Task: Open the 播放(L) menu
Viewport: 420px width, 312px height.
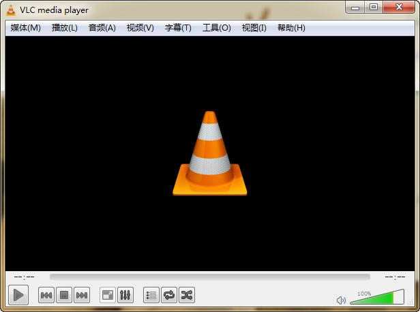Action: click(64, 27)
